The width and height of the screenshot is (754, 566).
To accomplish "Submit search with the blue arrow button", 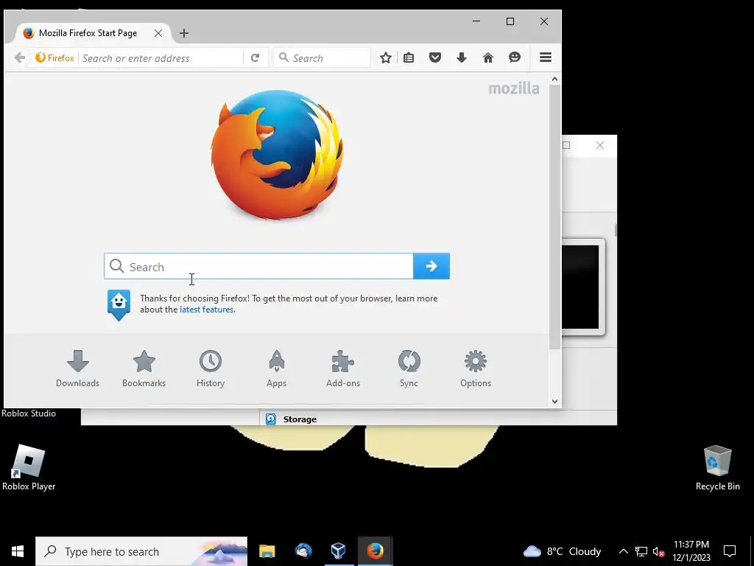I will click(431, 266).
